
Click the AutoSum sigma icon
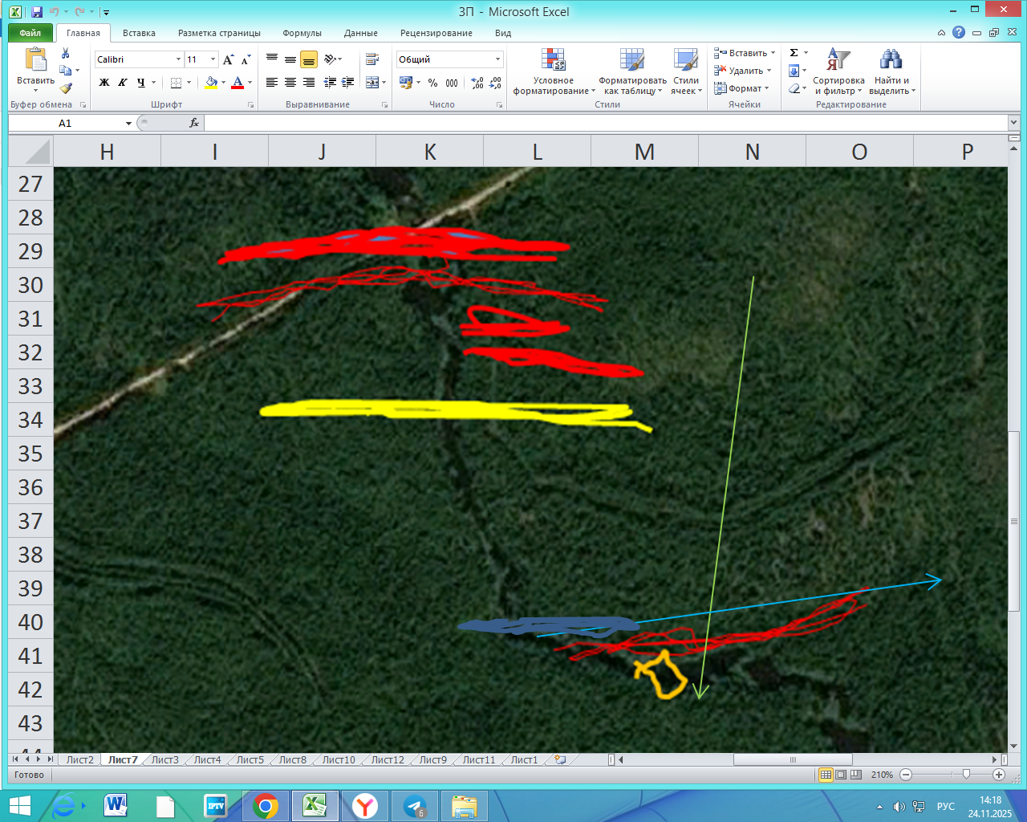[x=794, y=53]
